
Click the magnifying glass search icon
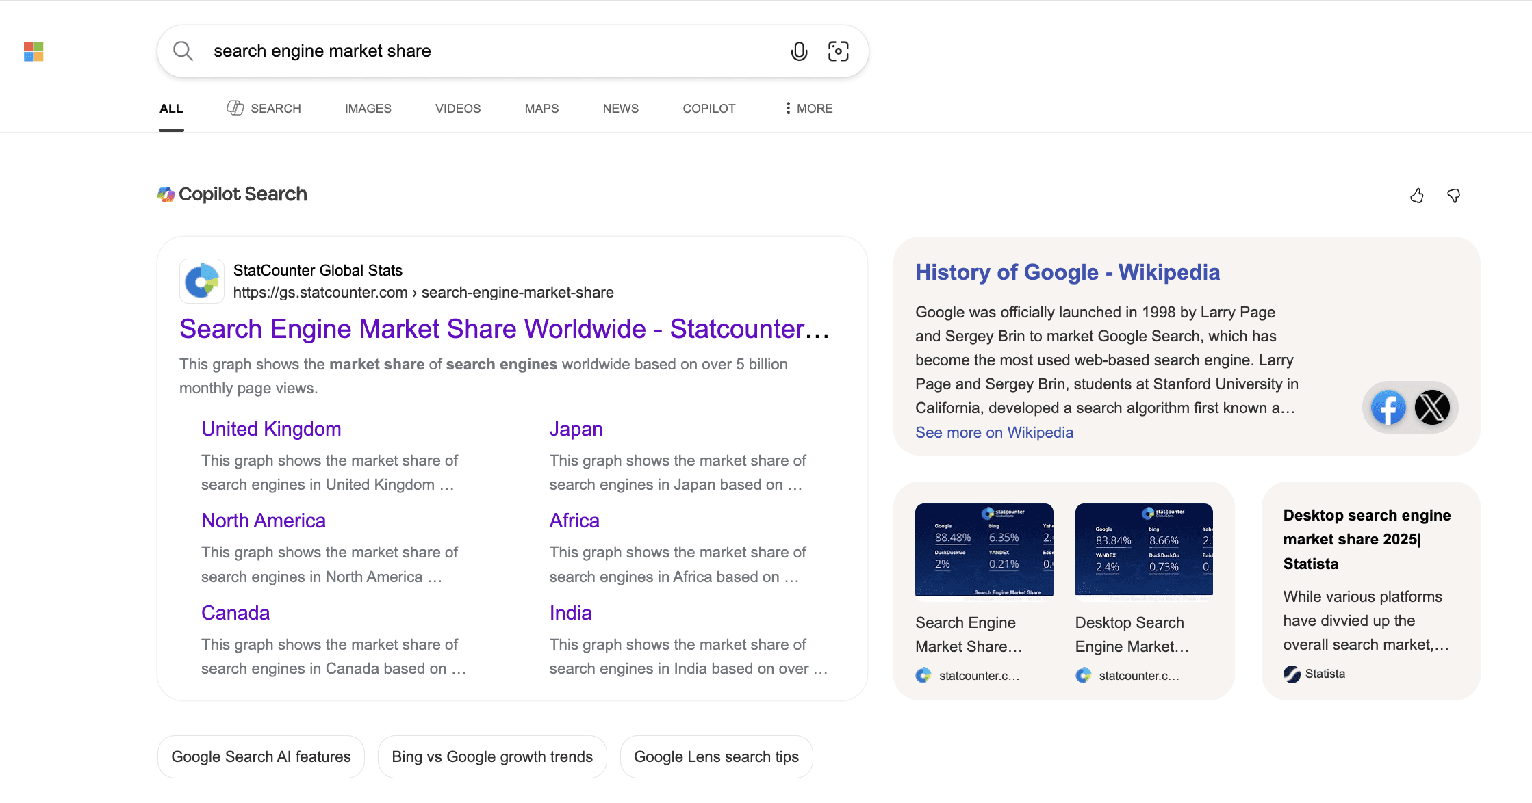click(x=183, y=51)
